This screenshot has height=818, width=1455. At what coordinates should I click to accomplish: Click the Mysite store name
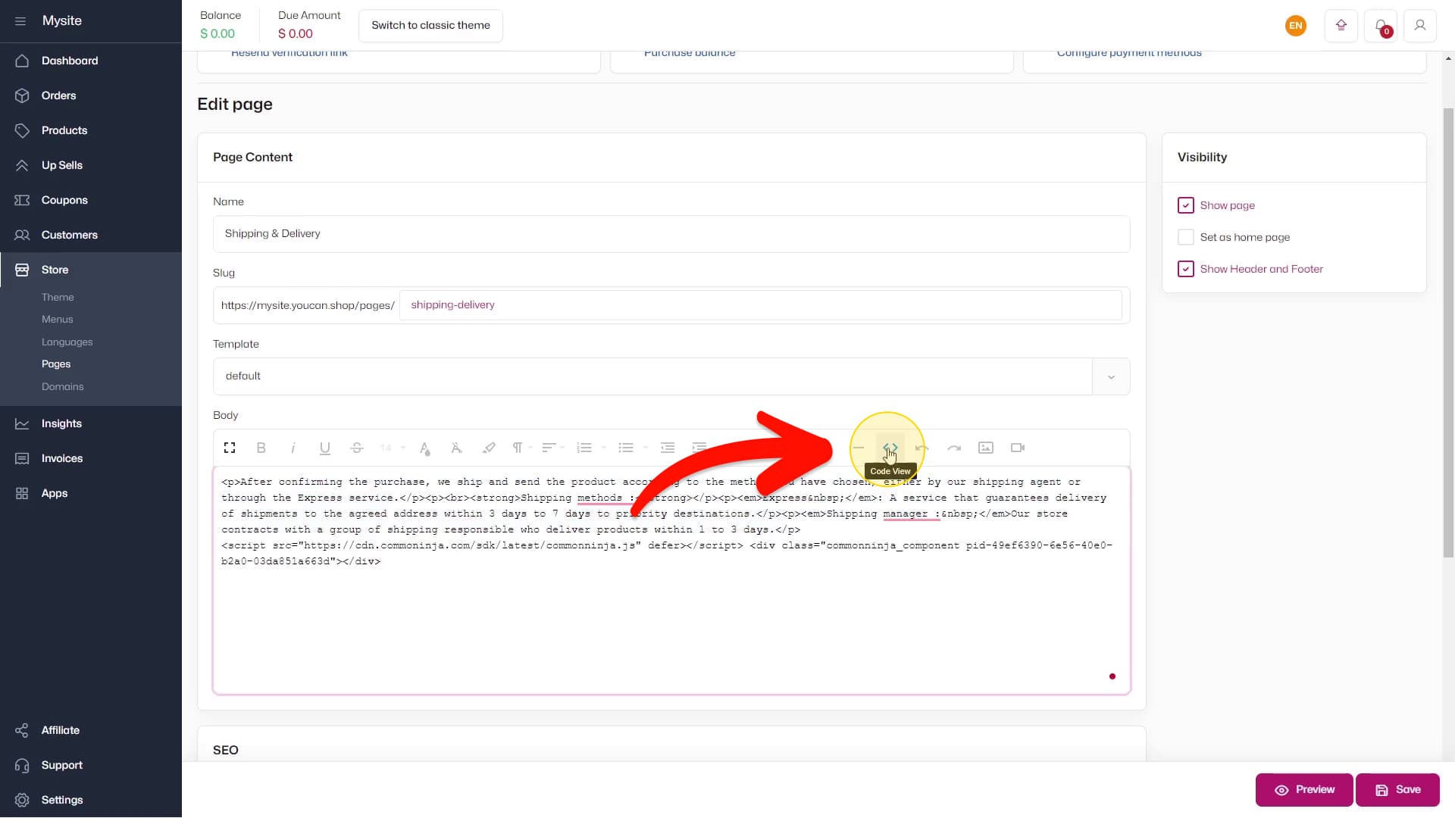62,21
